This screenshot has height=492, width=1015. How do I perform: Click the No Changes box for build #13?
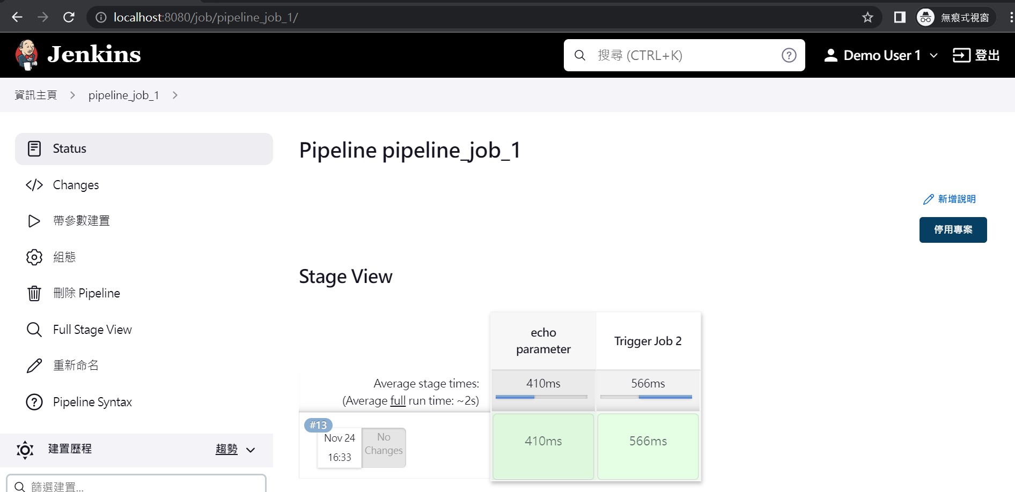tap(384, 448)
